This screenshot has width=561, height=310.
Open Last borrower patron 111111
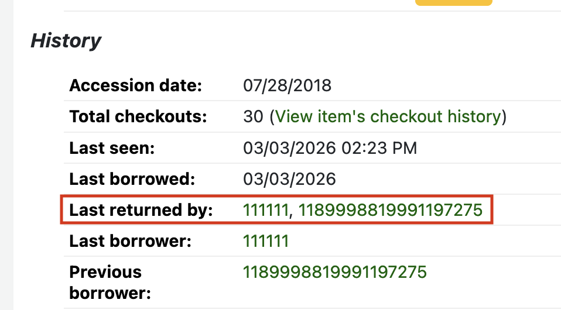click(x=266, y=241)
